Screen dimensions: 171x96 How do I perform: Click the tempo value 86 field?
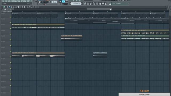click(x=54, y=2)
